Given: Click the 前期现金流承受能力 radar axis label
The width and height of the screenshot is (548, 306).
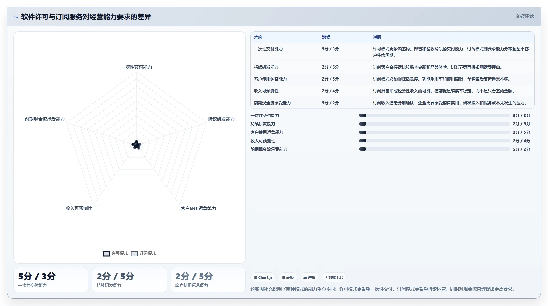Looking at the screenshot, I should click(45, 119).
